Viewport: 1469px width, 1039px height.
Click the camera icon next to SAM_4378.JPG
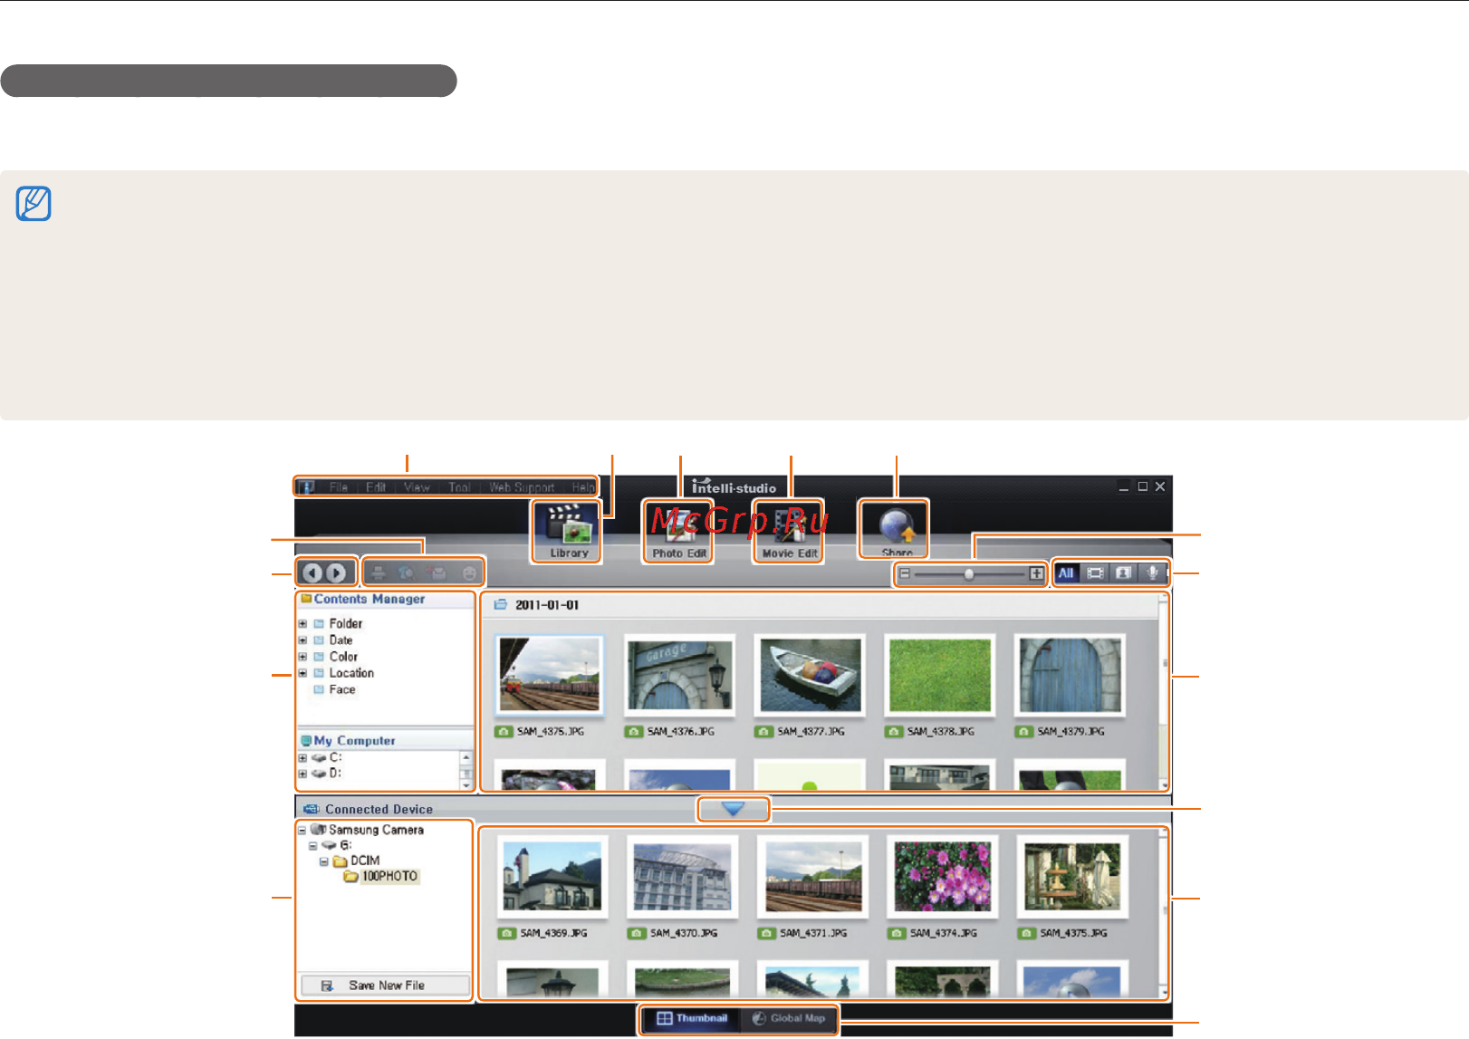[x=894, y=732]
